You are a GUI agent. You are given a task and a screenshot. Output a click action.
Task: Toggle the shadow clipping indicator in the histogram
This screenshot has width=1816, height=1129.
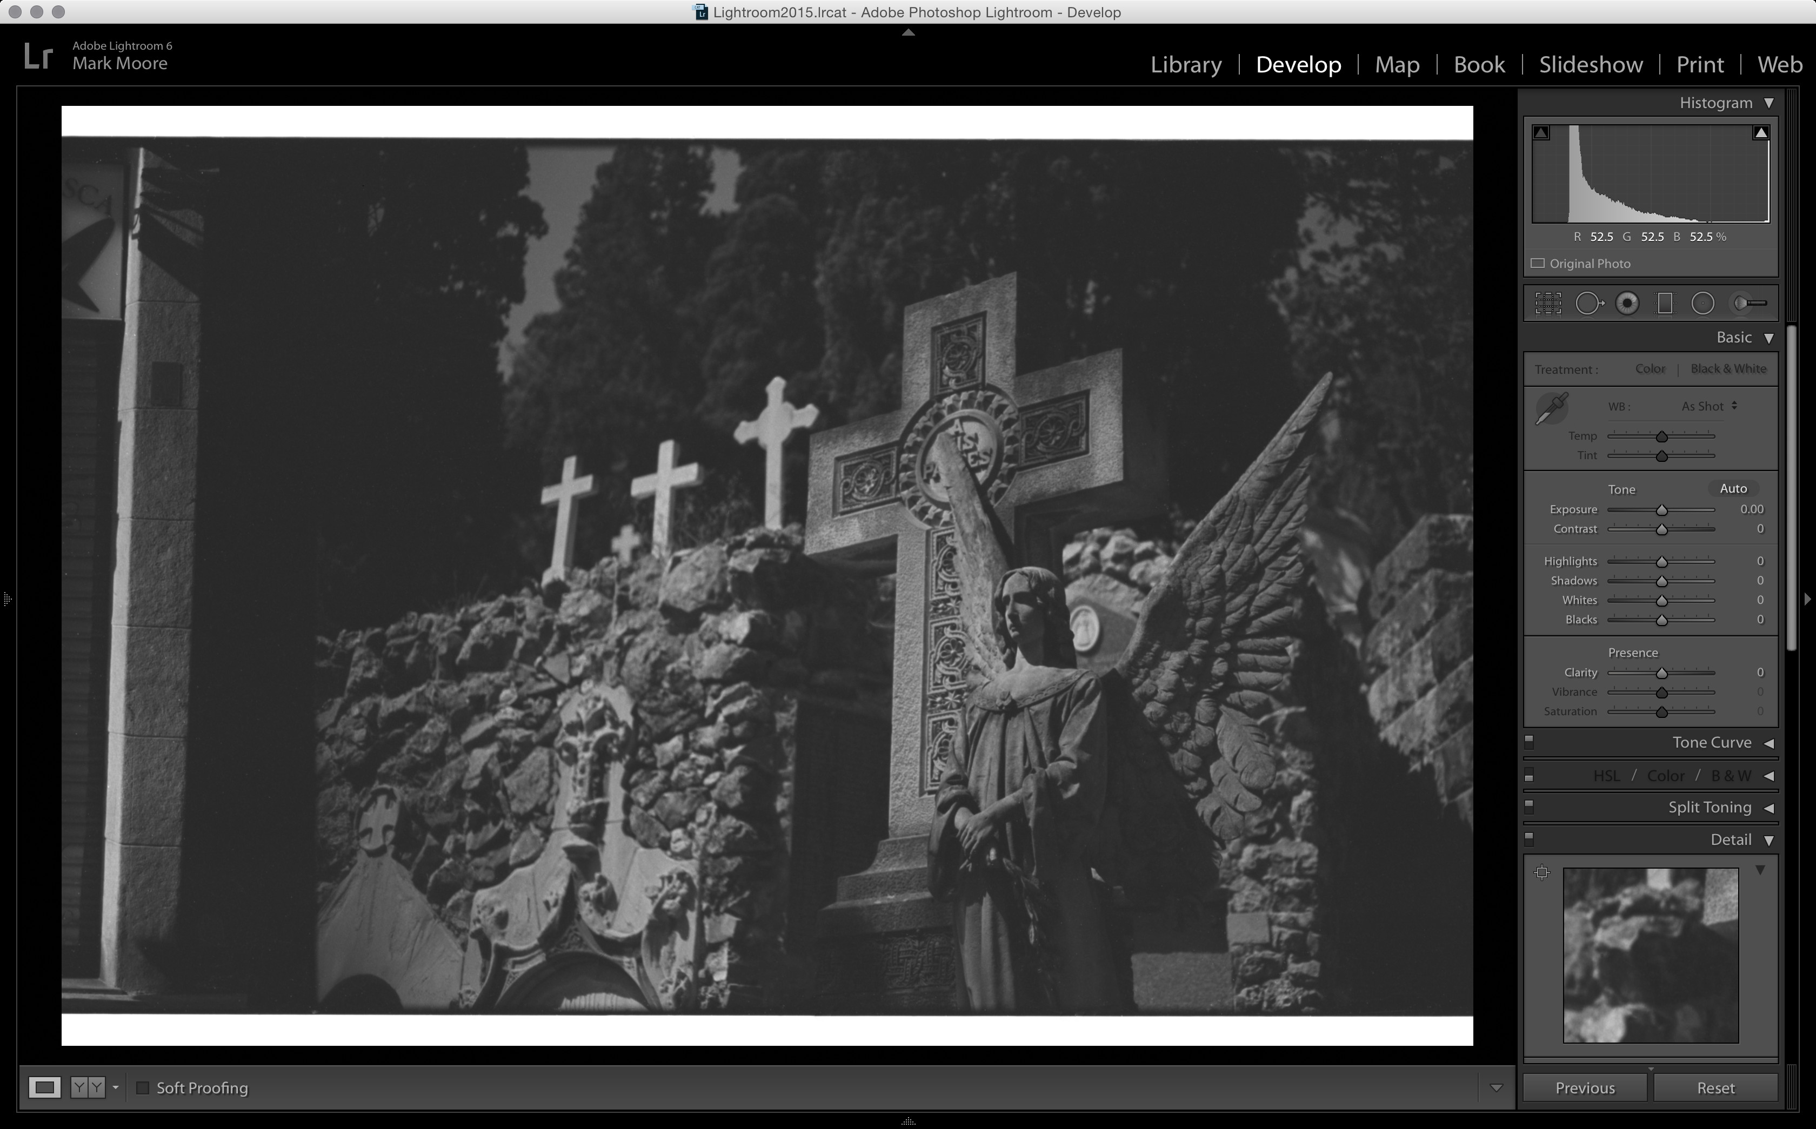point(1541,133)
